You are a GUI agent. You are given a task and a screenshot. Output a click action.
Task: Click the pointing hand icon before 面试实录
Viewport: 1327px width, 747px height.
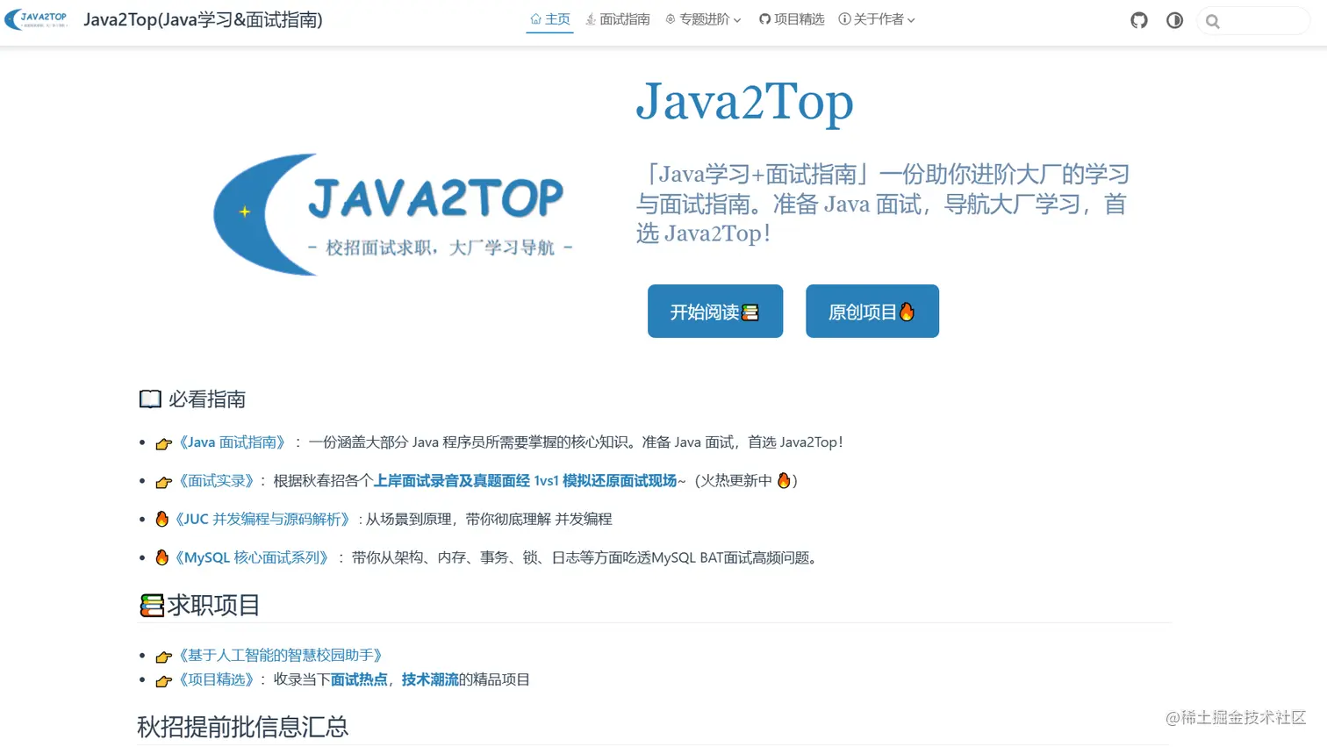coord(163,482)
